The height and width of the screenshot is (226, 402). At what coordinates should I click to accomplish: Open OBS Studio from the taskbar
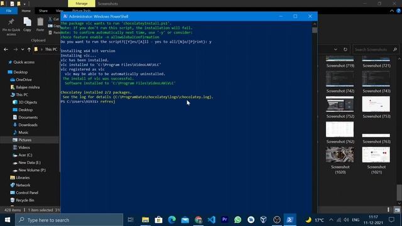[x=277, y=220]
